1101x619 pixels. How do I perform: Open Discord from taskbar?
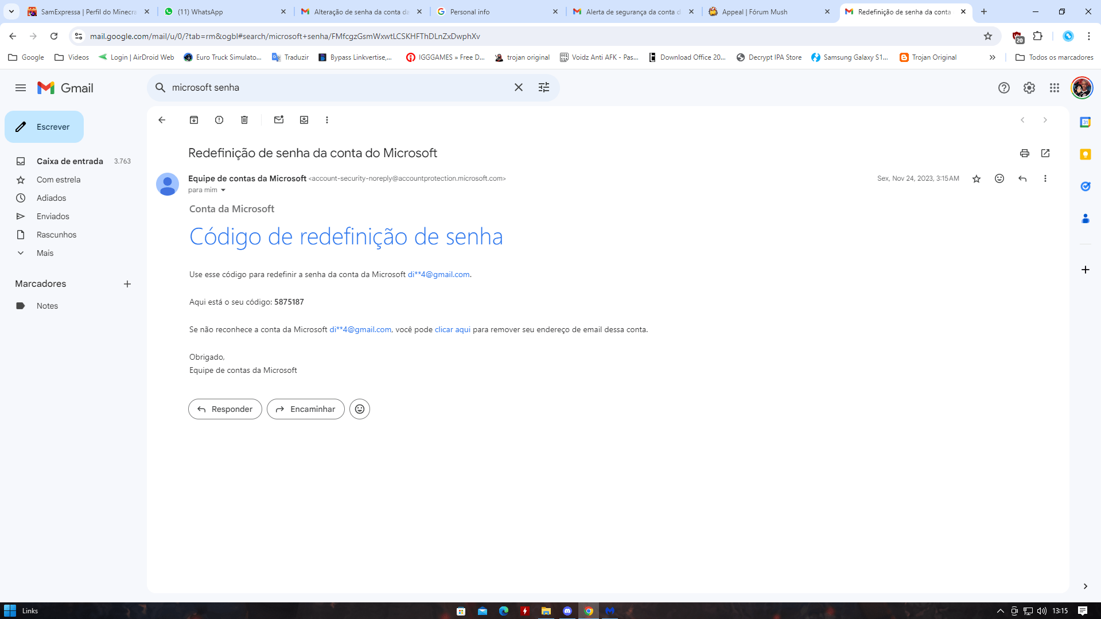[x=567, y=611]
